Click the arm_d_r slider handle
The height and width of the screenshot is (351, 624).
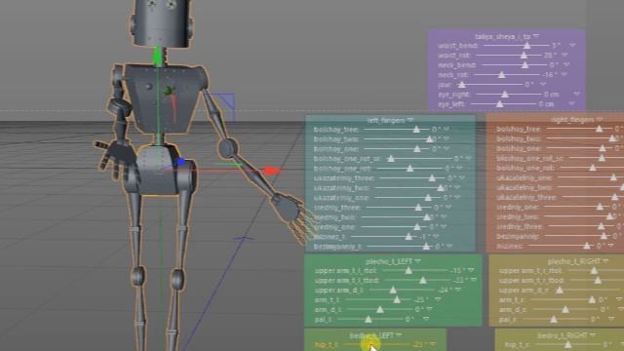tap(565, 309)
